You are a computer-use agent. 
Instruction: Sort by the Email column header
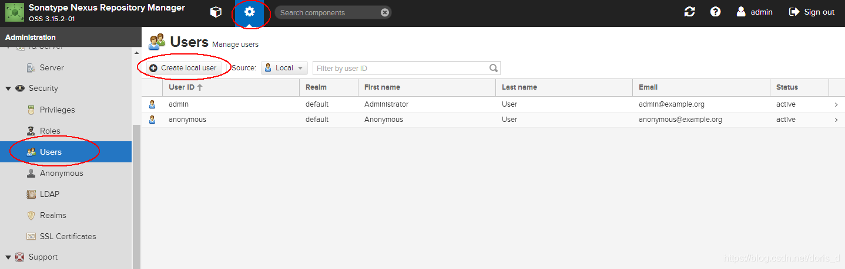(702, 87)
